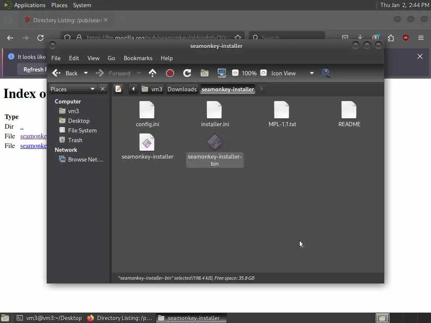The image size is (431, 323).
Task: Select Browse Network in sidebar
Action: pos(81,159)
